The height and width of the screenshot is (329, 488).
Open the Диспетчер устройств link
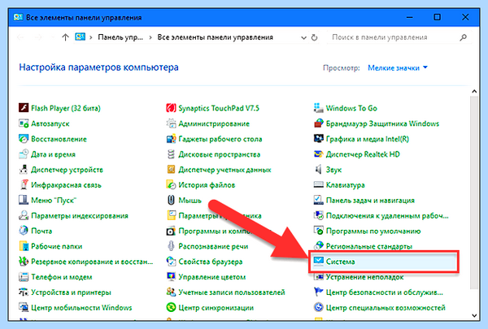pos(67,170)
